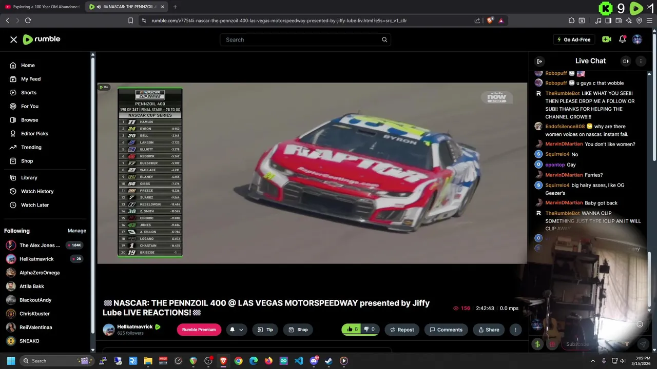Click the Go Ad-Free button
This screenshot has height=369, width=657.
point(573,39)
